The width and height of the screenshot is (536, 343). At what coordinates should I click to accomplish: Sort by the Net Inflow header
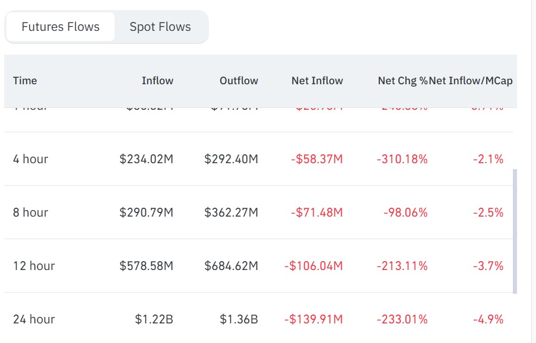(317, 81)
